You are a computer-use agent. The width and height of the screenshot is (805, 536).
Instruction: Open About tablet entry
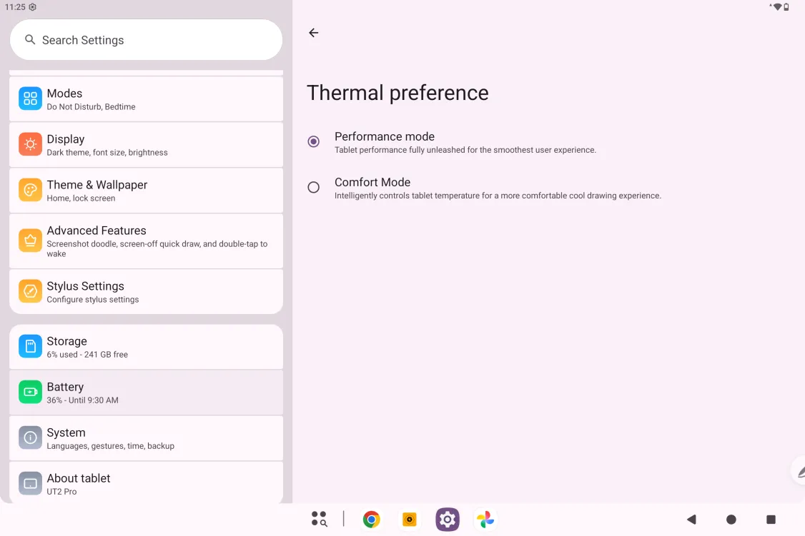pyautogui.click(x=147, y=482)
